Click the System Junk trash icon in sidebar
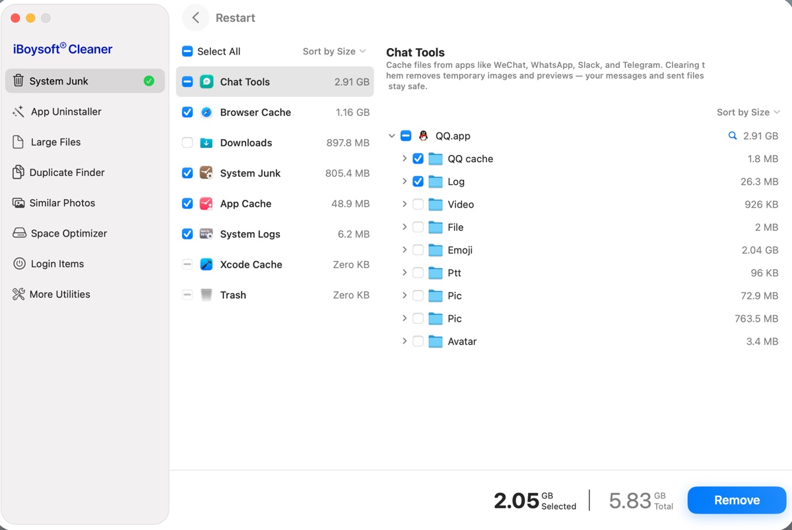792x530 pixels. 18,81
